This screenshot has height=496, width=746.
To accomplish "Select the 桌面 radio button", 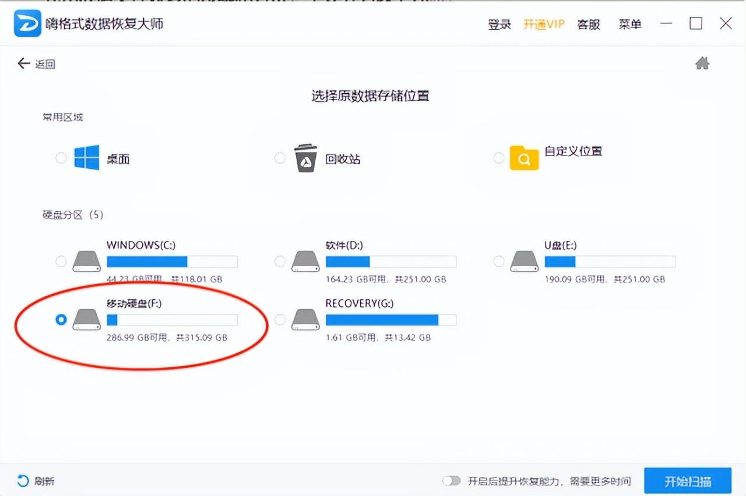I will [61, 157].
